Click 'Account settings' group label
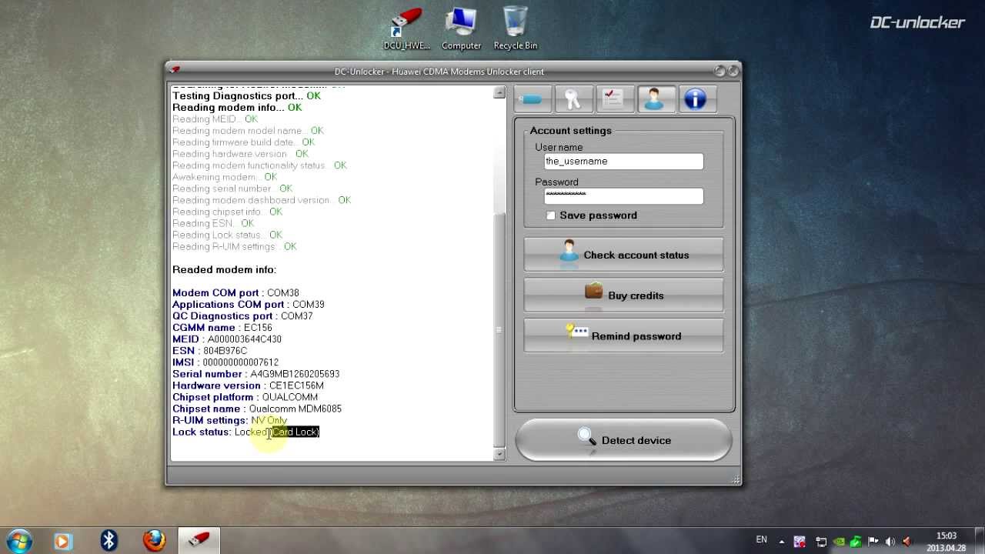Viewport: 985px width, 554px height. point(571,131)
